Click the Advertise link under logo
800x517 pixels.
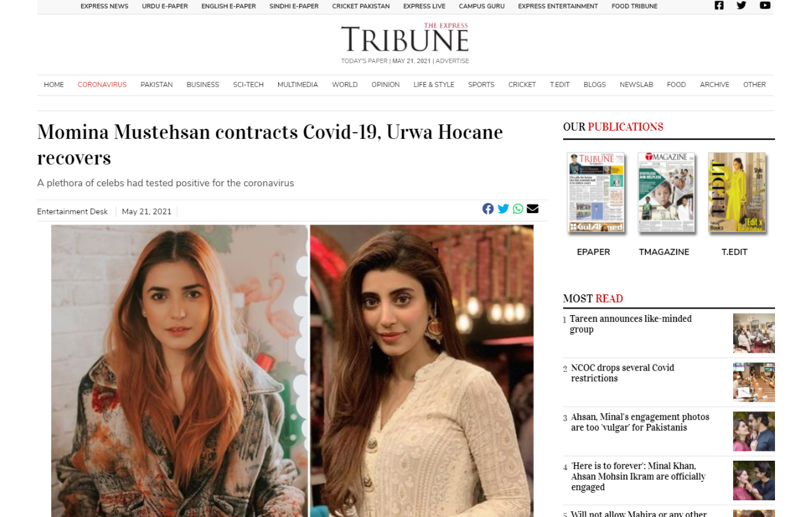pos(452,61)
